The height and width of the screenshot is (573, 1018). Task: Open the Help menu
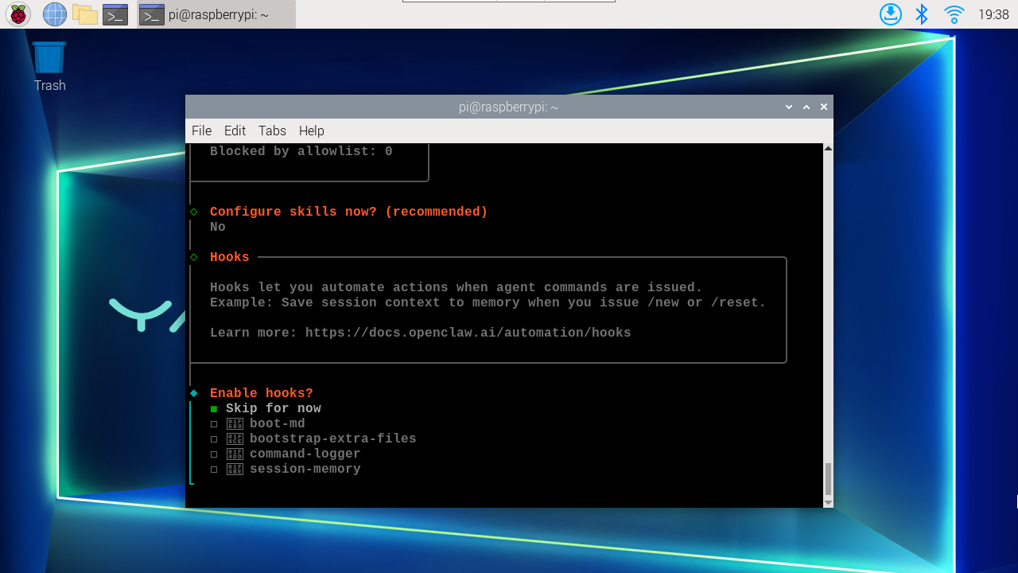(312, 131)
